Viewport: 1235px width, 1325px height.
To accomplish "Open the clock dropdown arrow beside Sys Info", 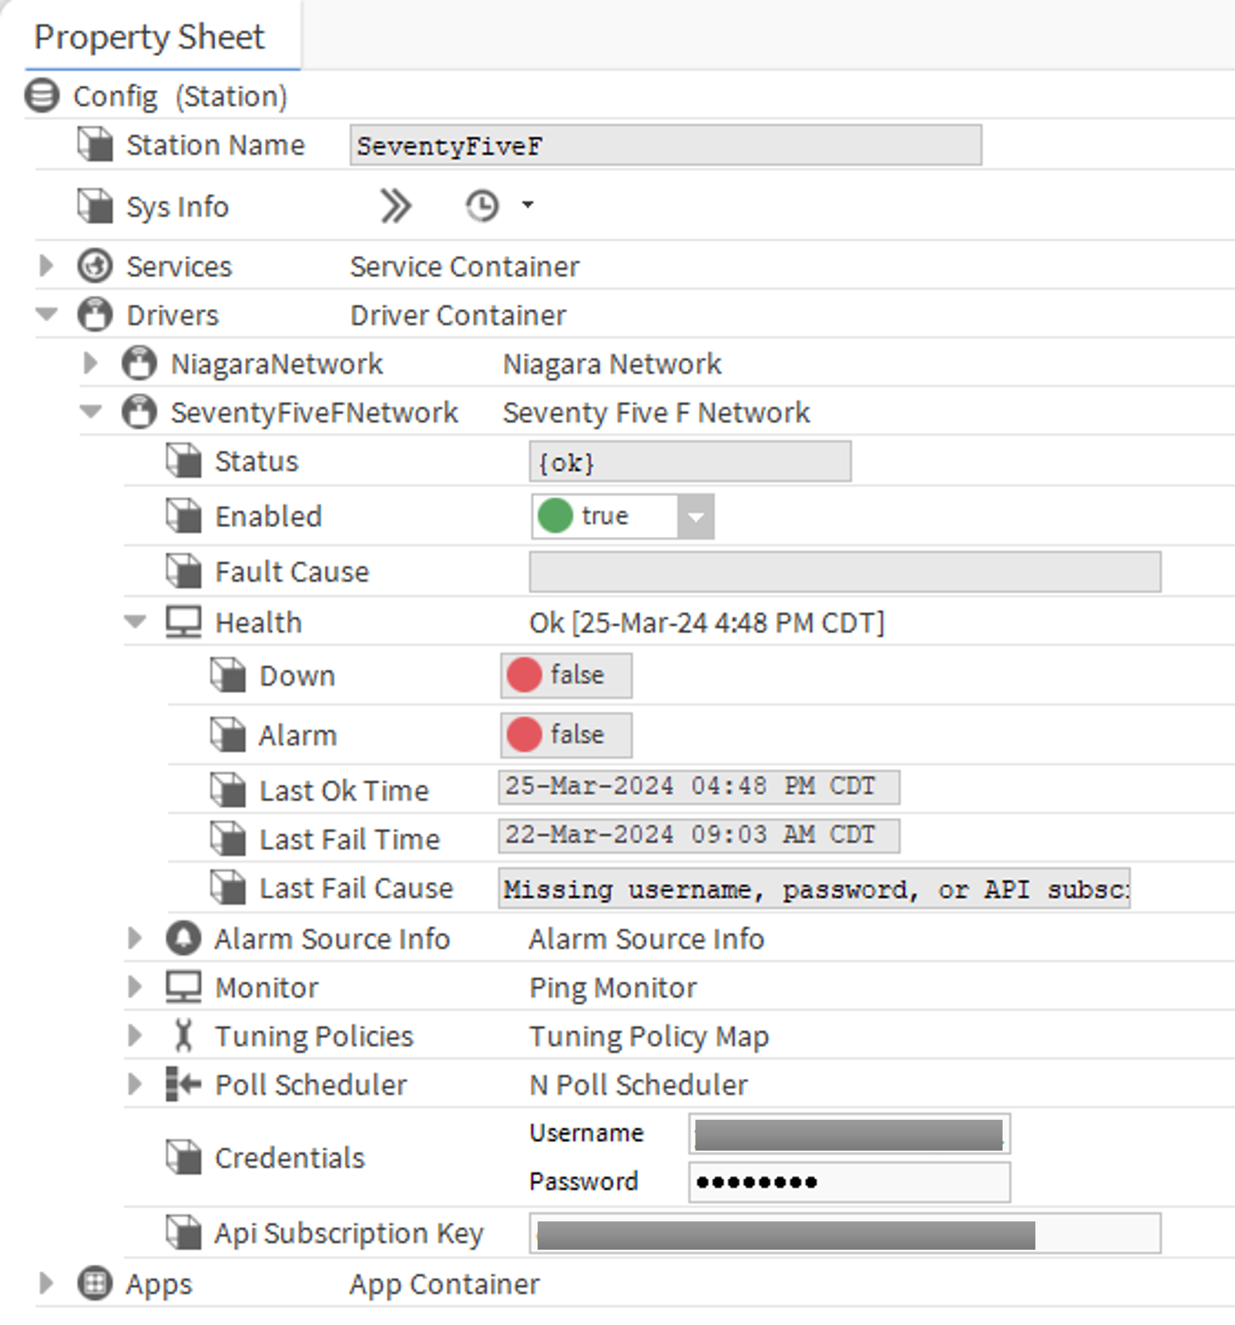I will coord(527,205).
